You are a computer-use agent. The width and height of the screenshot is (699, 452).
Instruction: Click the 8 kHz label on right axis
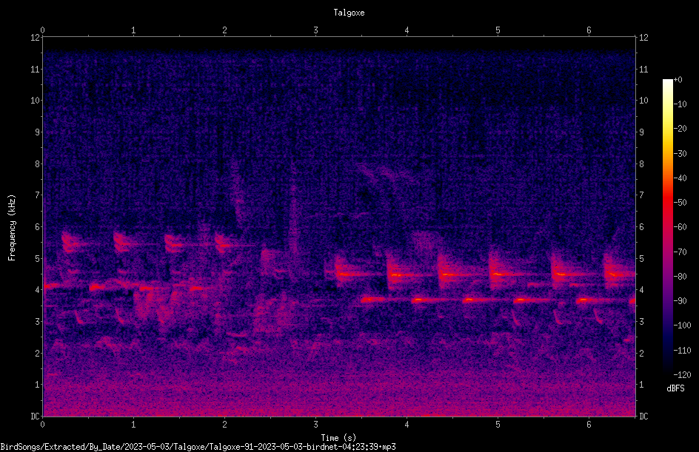click(641, 164)
